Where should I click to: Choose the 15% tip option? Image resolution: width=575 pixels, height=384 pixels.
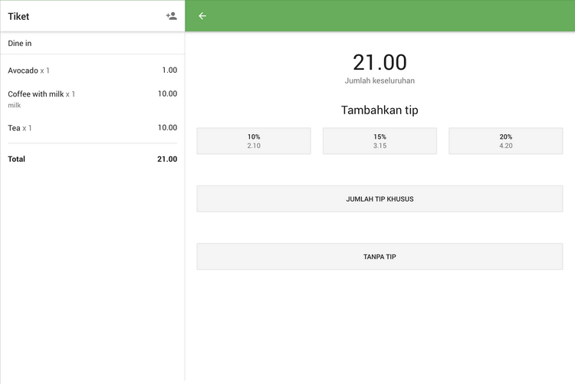[379, 141]
